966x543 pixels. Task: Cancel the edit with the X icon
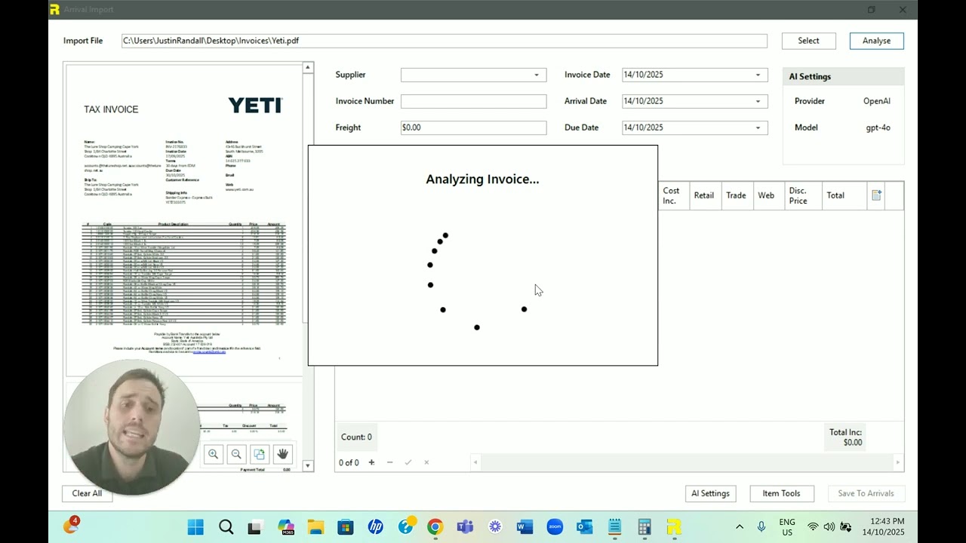point(426,462)
